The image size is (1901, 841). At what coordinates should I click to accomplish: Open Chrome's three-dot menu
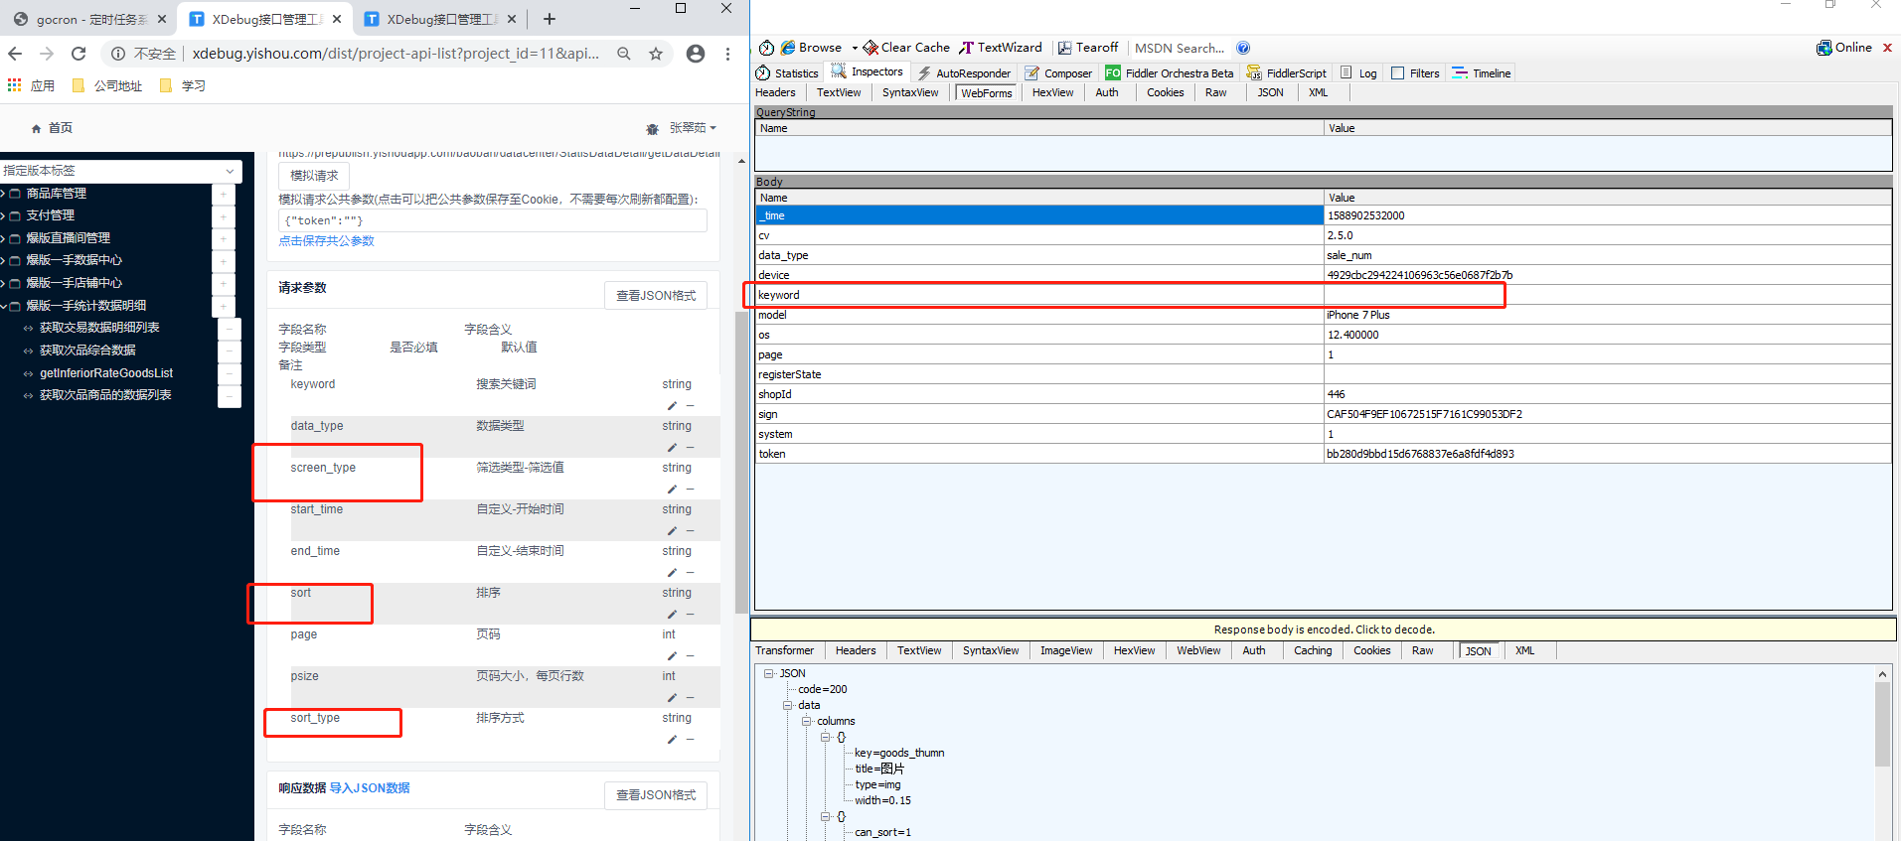[x=728, y=54]
